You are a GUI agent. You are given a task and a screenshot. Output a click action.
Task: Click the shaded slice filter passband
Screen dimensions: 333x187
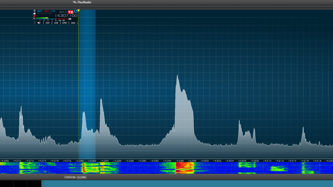tap(87, 84)
